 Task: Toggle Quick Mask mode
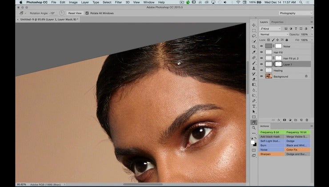tap(254, 150)
